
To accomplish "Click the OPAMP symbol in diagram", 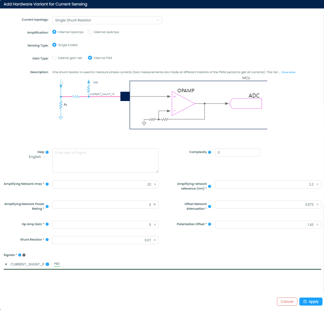I will 183,104.
